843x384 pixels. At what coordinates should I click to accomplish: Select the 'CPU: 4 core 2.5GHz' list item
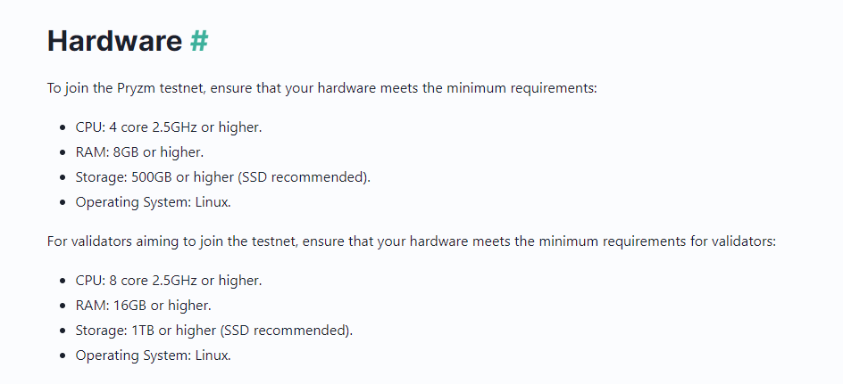pos(169,127)
